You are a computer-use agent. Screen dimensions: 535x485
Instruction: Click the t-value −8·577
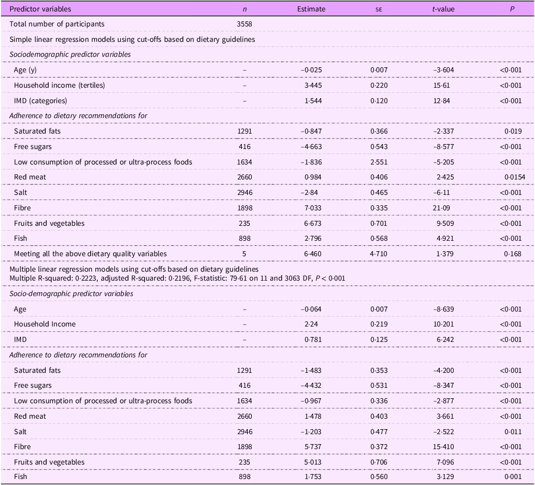coord(444,147)
